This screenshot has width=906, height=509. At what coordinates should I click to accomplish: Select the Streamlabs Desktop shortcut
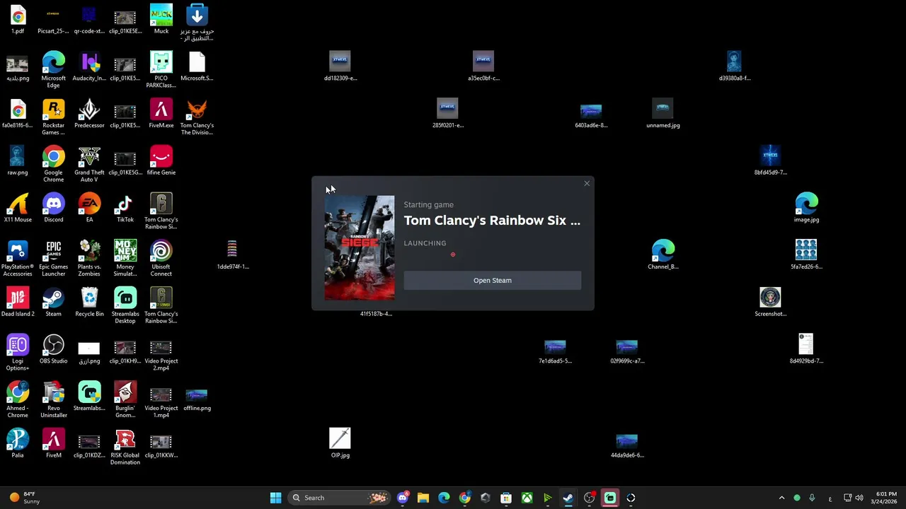tap(125, 306)
